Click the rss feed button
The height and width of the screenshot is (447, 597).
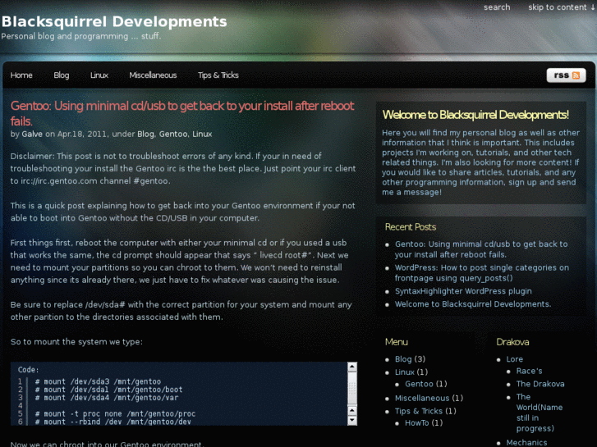coord(566,75)
